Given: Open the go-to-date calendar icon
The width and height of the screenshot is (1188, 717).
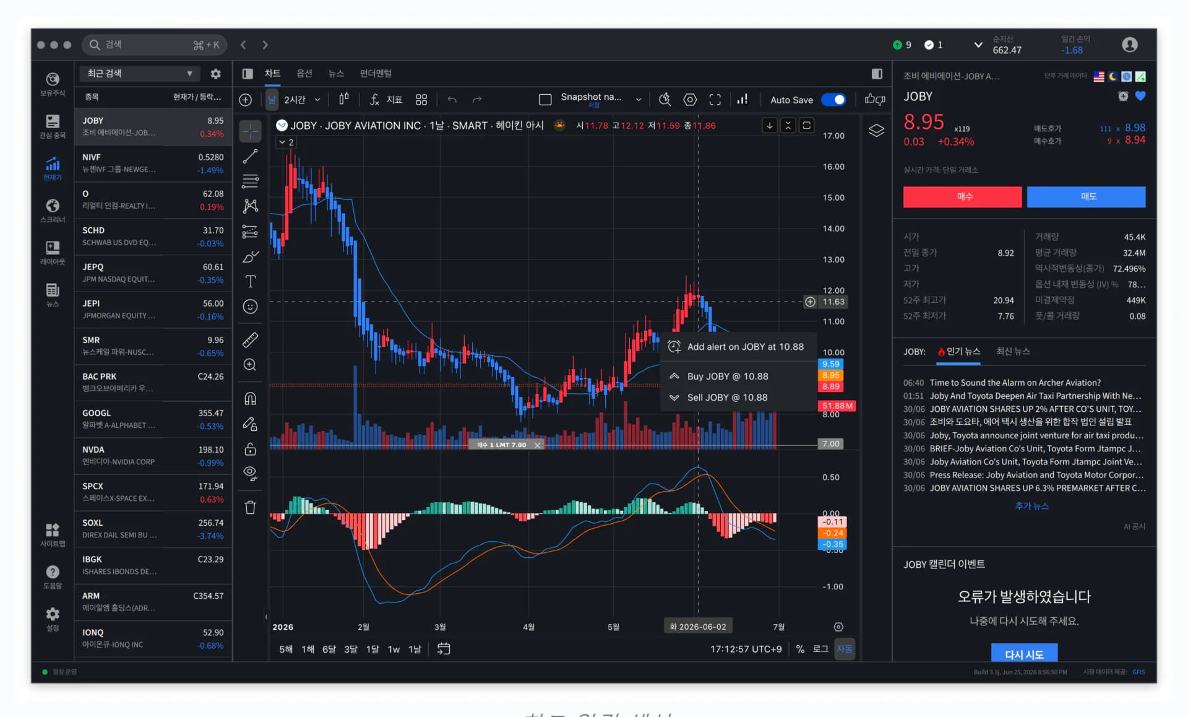Looking at the screenshot, I should click(x=444, y=649).
